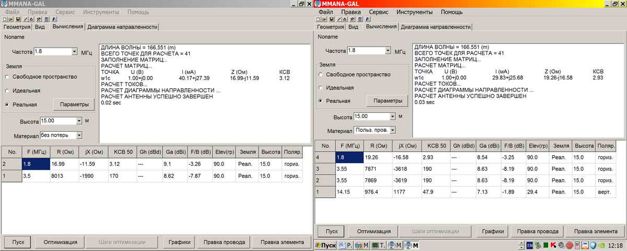Click red target-shaped tray icon
627x251 pixels.
click(569, 245)
